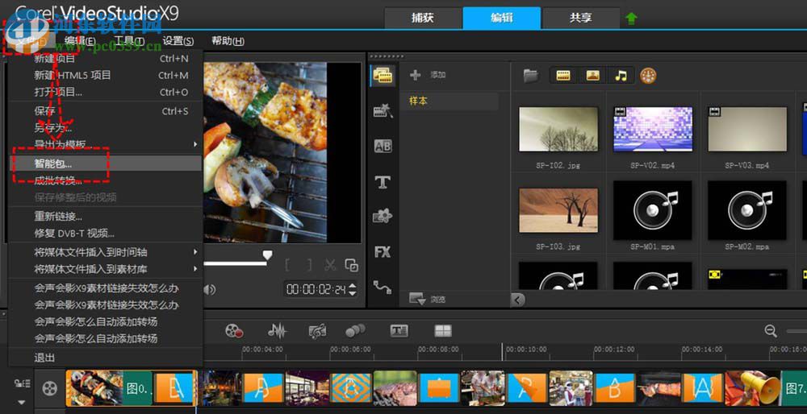This screenshot has height=414, width=807.
Task: Click the 添加 add folder button
Action: point(428,76)
